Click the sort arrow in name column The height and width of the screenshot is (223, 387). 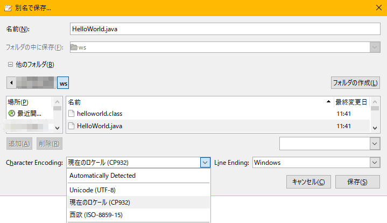(328, 102)
